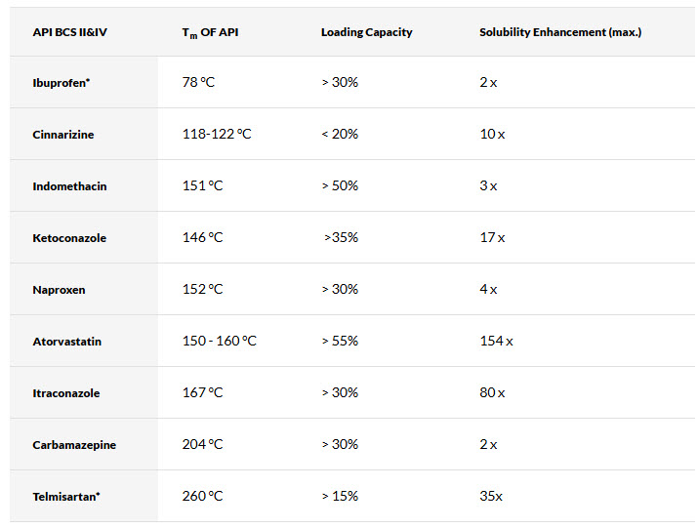698x528 pixels.
Task: Select the Itraconazole row label
Action: tap(65, 393)
